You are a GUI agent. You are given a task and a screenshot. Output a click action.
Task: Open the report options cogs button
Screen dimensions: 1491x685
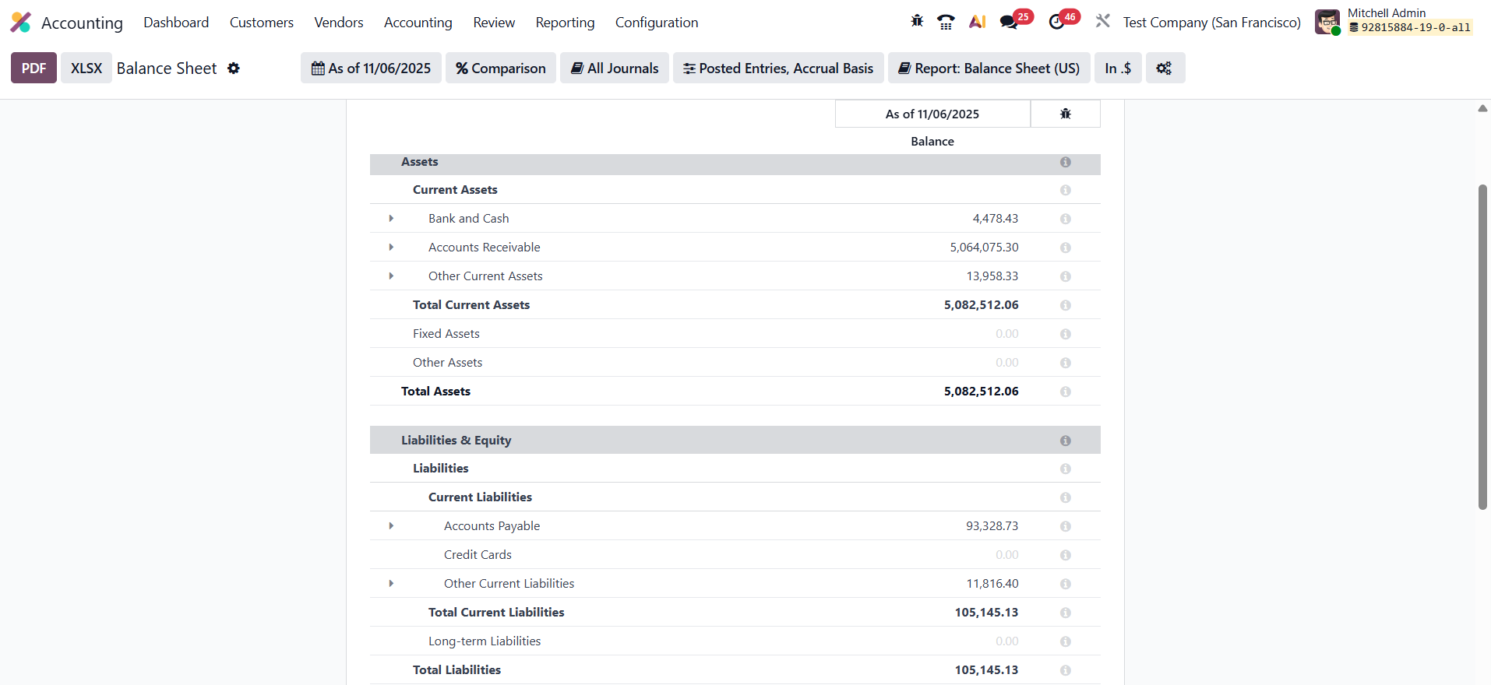[1165, 68]
